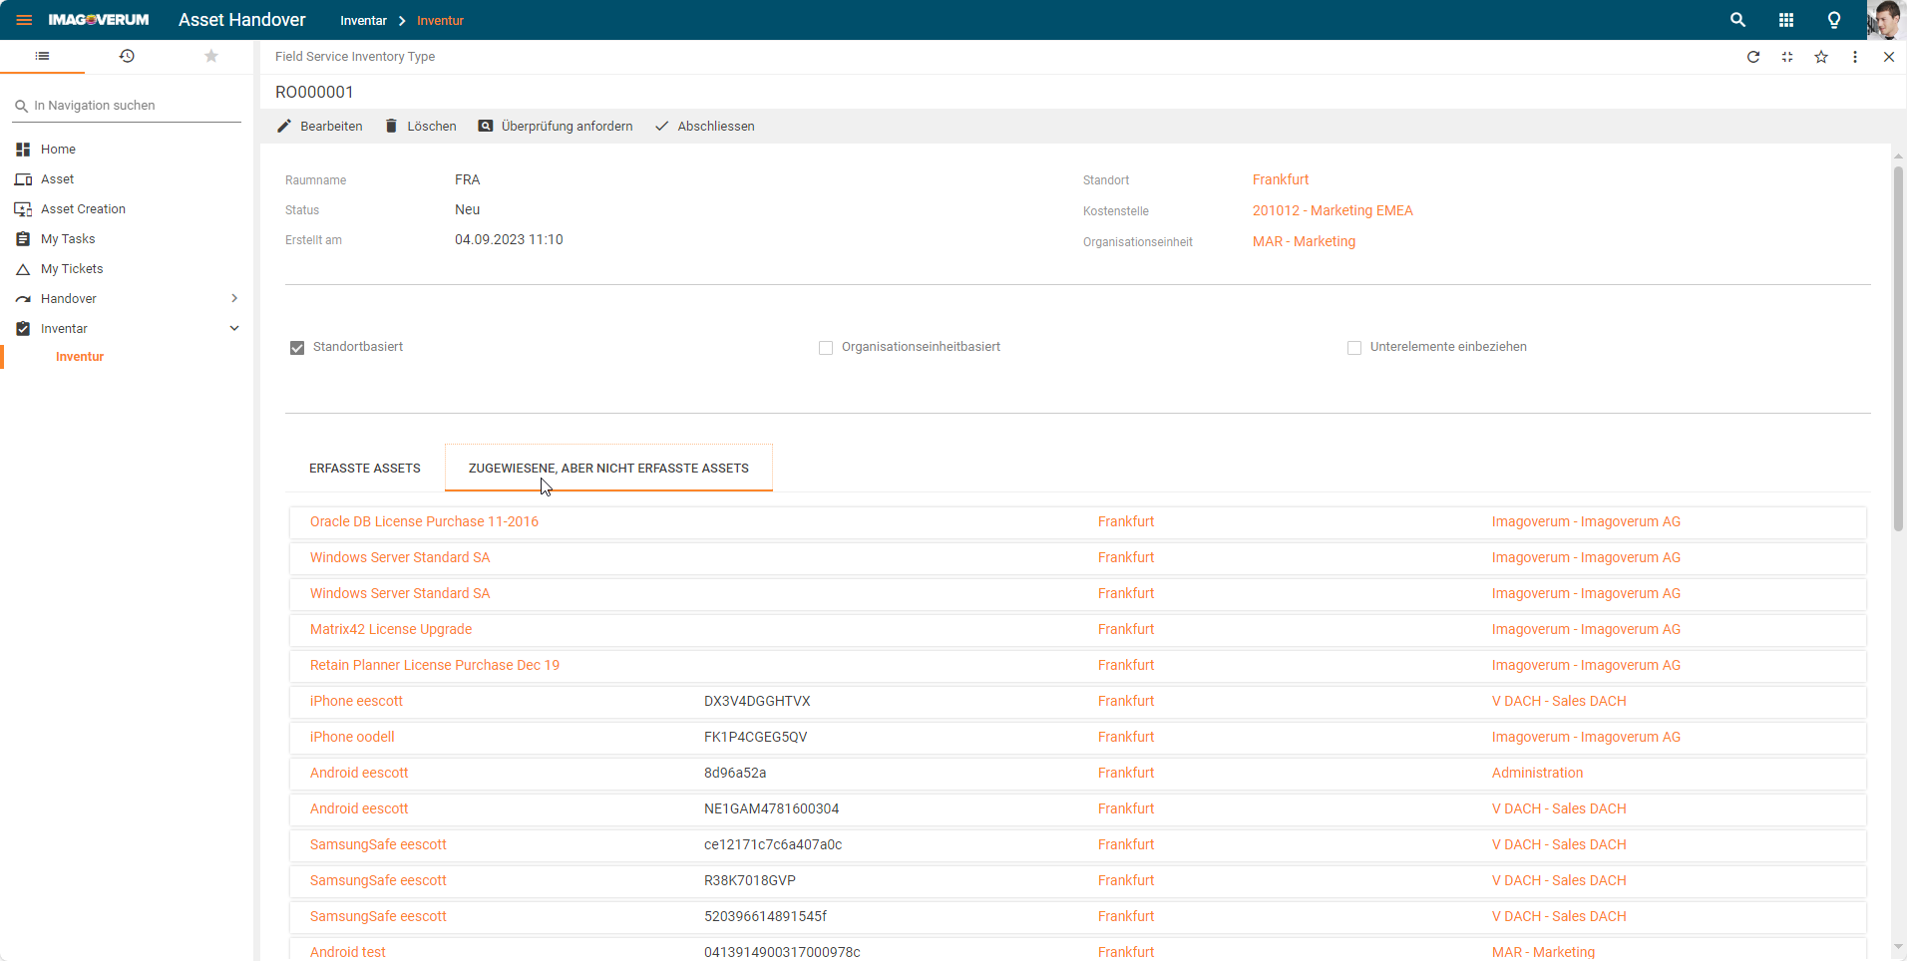The width and height of the screenshot is (1907, 961).
Task: Click the breadcrumb chevron separator
Action: [402, 21]
